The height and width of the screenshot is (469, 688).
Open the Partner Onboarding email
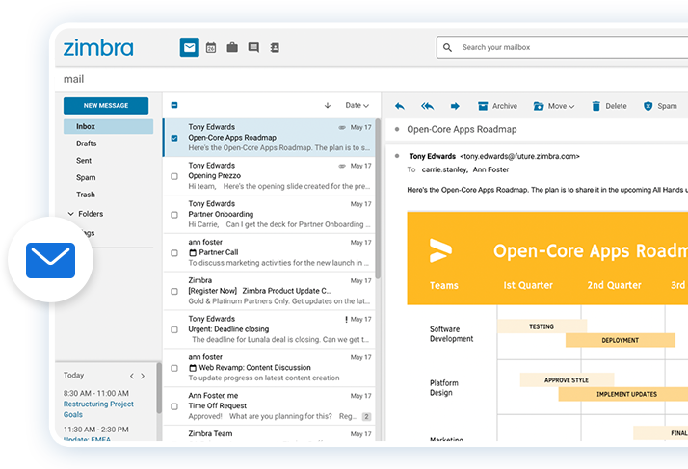270,214
